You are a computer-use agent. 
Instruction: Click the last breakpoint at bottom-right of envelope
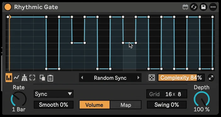point(213,69)
